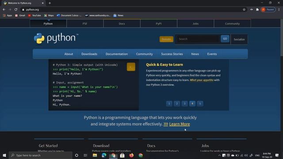Open the Documentation navigation menu

click(117, 54)
